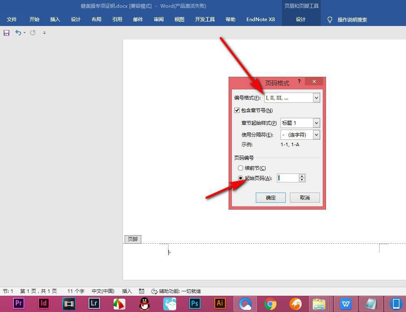
Task: Select the 续前节 radio button
Action: tap(240, 168)
